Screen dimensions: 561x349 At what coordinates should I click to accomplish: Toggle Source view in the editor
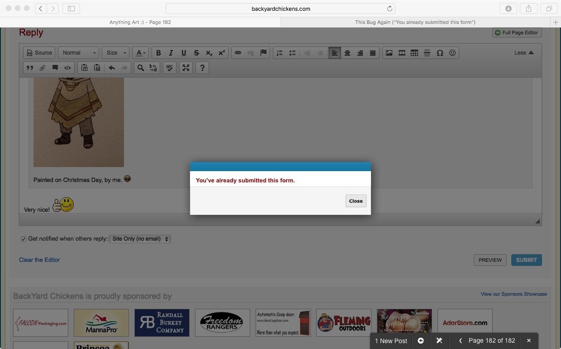pyautogui.click(x=39, y=53)
